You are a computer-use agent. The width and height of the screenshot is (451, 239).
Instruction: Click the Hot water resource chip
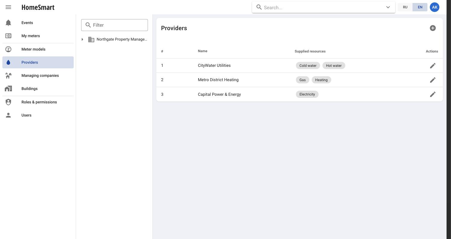point(334,66)
